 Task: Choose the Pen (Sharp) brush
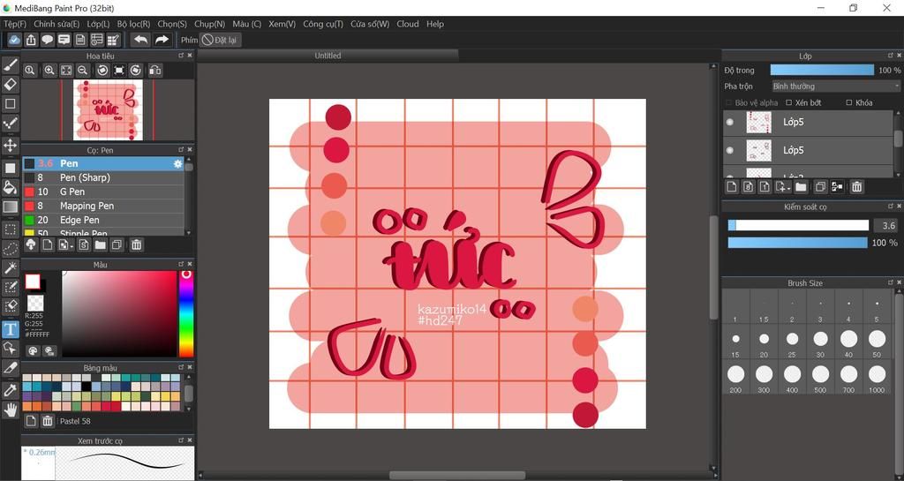point(103,177)
